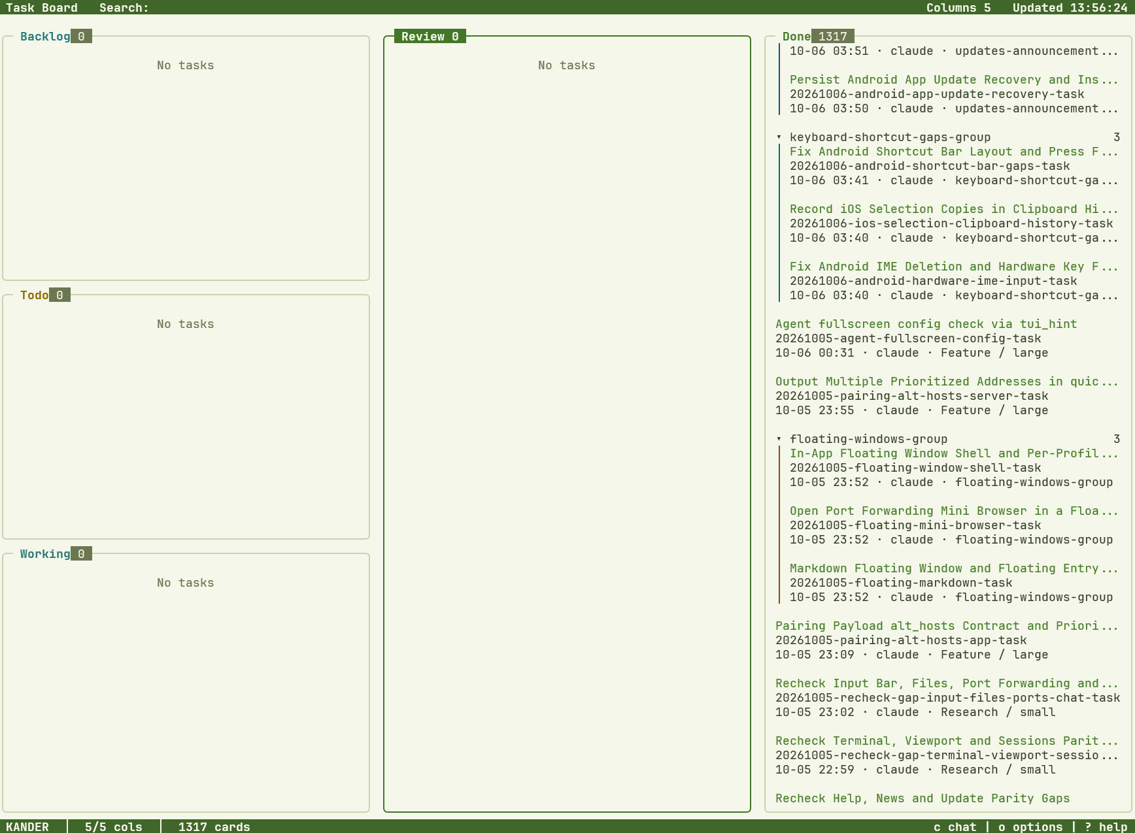Open card Recheck Help, News and Update Parity Gaps

(923, 798)
